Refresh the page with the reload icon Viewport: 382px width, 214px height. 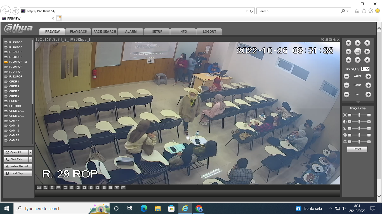pyautogui.click(x=251, y=11)
